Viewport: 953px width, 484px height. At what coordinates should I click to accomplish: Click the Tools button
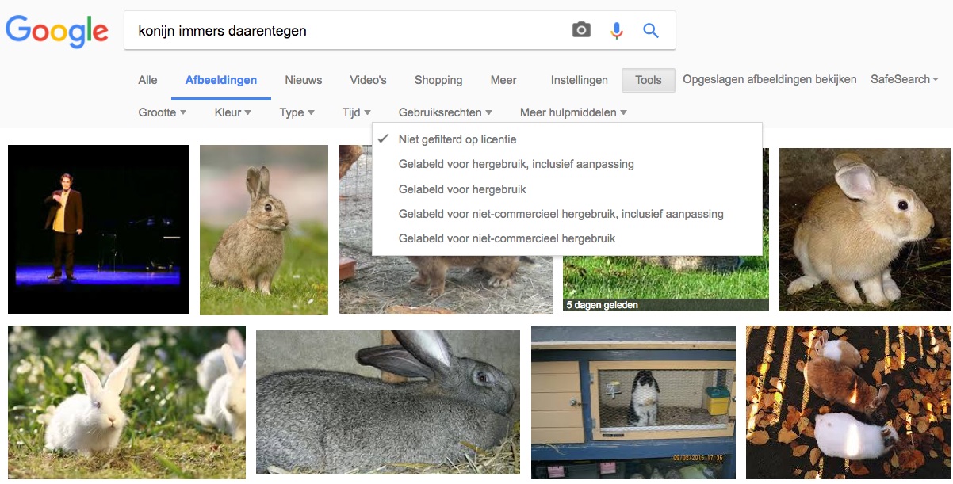[648, 80]
